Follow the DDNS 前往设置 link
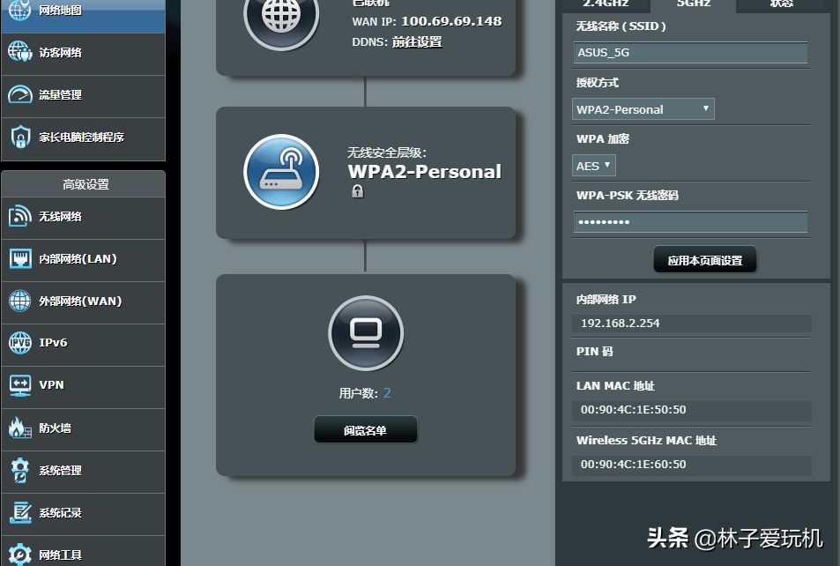The image size is (840, 566). [417, 41]
